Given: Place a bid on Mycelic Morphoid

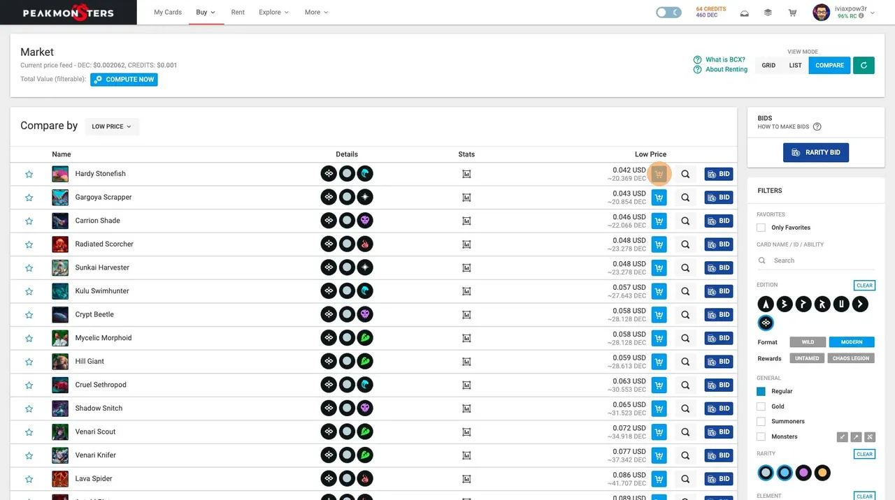Looking at the screenshot, I should 719,338.
